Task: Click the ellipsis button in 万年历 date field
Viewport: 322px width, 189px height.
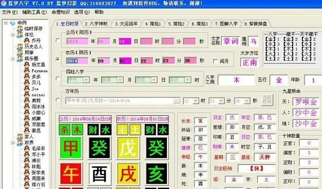Action: click(x=176, y=101)
